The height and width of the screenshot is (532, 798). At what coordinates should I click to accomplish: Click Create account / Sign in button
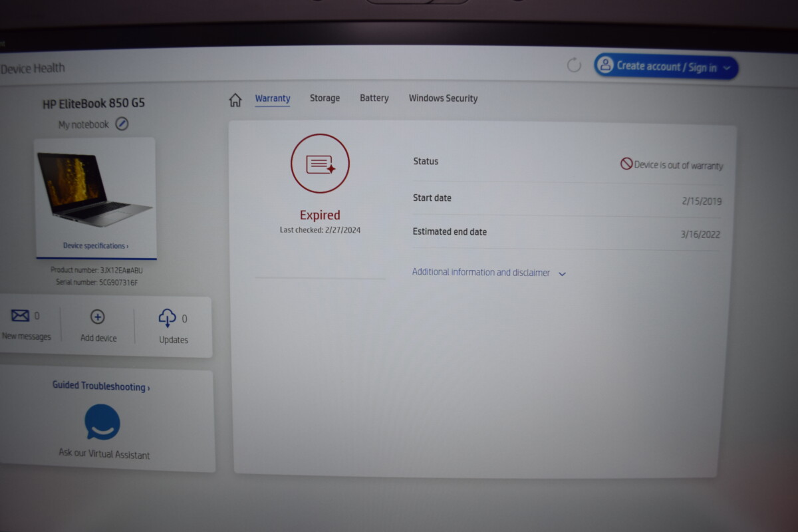(666, 66)
